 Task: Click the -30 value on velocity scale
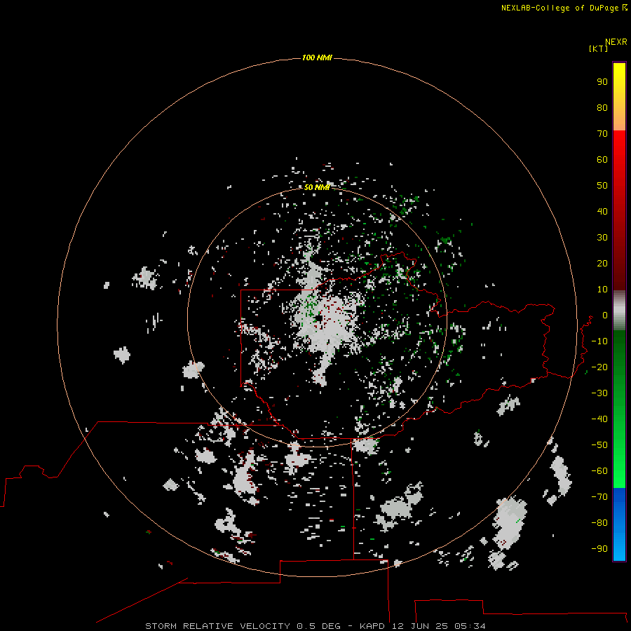click(x=599, y=393)
